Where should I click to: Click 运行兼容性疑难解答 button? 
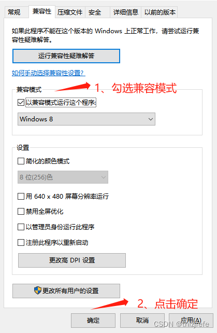(x=66, y=56)
